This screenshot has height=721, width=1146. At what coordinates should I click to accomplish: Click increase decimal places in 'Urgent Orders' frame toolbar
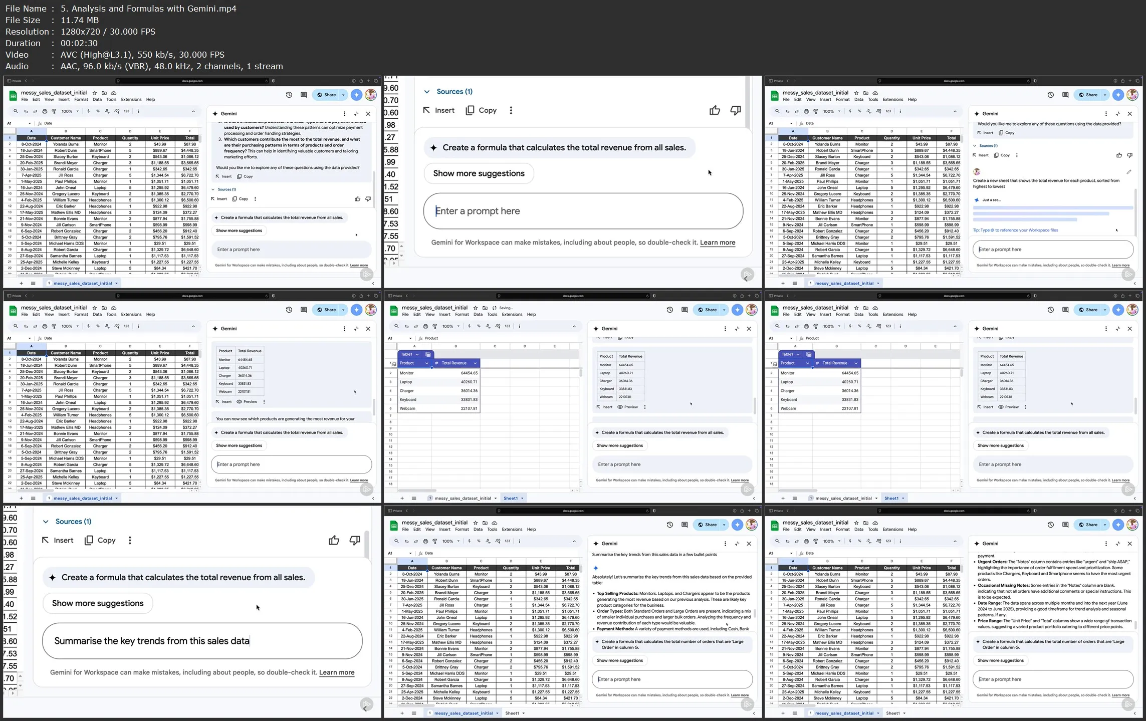(878, 541)
